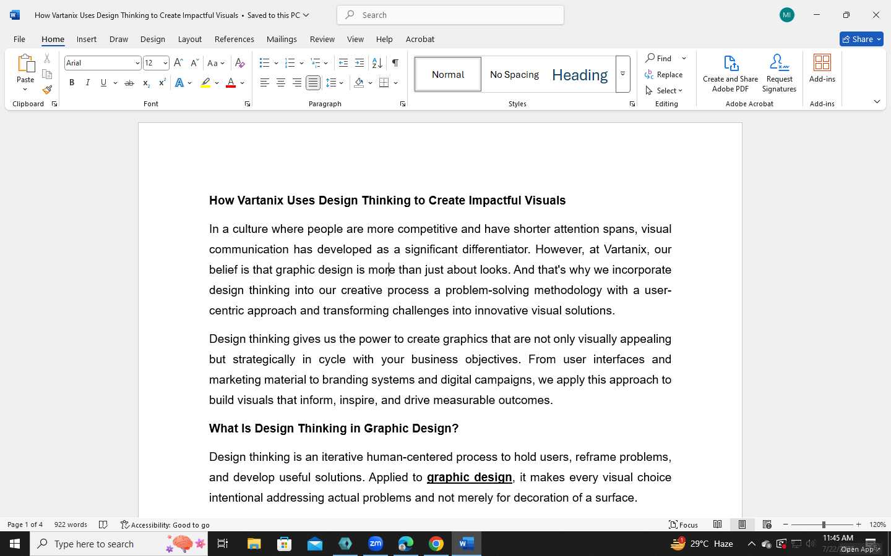Click the Bullets list icon
The image size is (891, 556).
pyautogui.click(x=265, y=63)
